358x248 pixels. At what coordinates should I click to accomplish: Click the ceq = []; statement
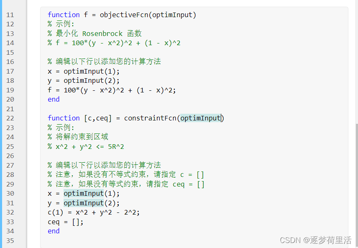(66, 222)
